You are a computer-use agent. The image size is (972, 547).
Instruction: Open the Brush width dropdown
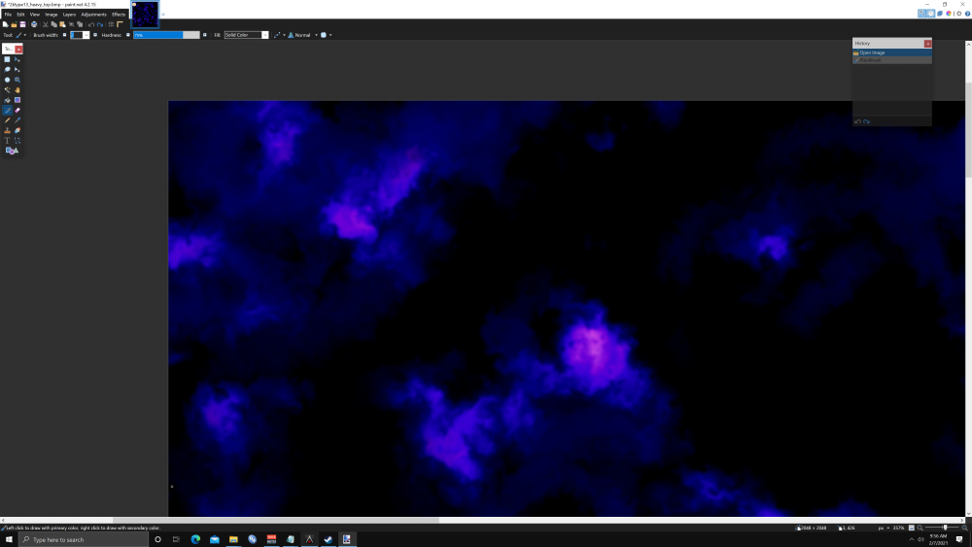[87, 35]
